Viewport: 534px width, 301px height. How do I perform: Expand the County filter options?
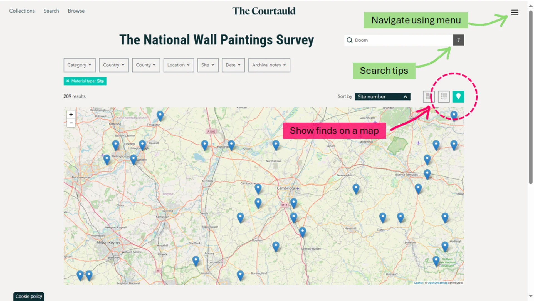[x=146, y=65]
